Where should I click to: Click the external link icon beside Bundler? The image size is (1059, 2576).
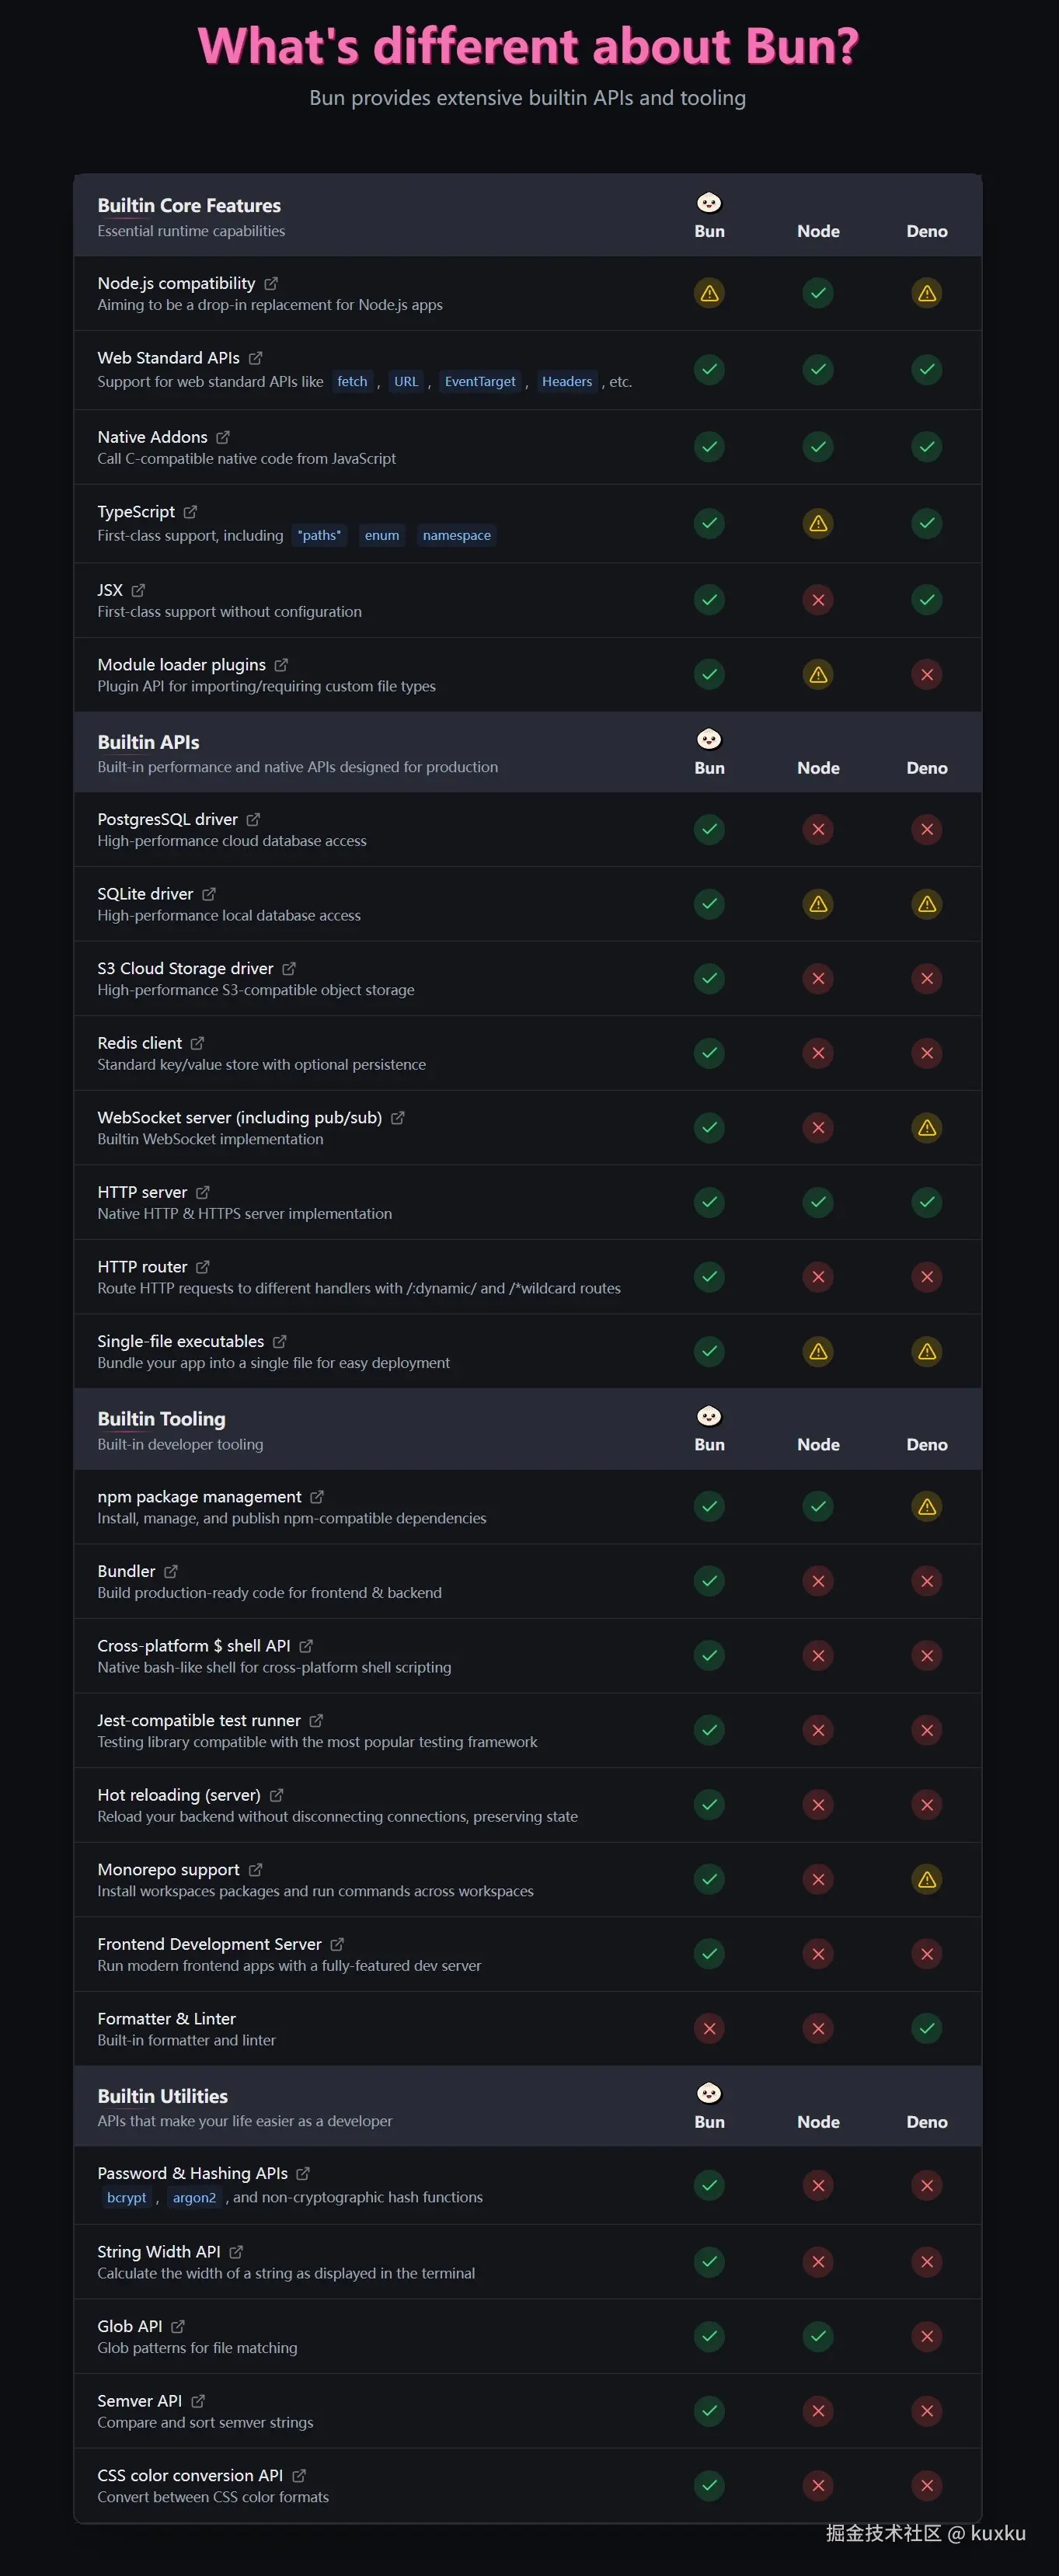(171, 1572)
